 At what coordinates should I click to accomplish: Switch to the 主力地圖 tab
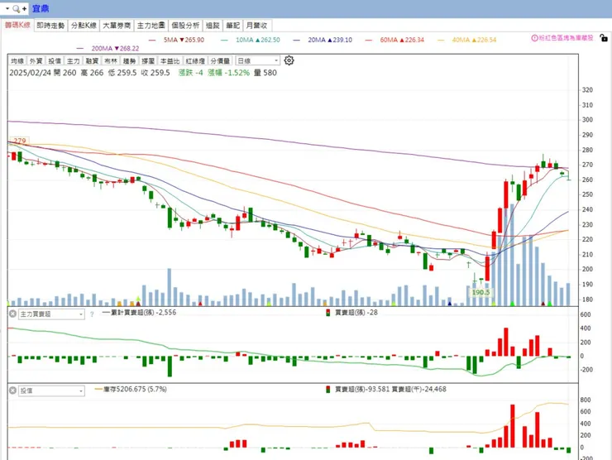coord(151,26)
